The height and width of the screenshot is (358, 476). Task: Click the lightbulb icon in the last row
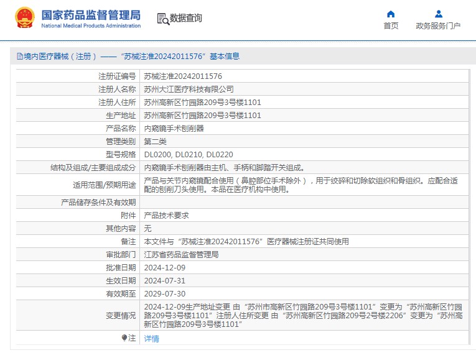(124, 338)
